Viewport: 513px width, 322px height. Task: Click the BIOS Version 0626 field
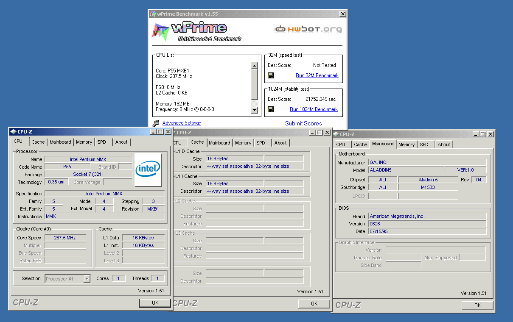point(427,224)
